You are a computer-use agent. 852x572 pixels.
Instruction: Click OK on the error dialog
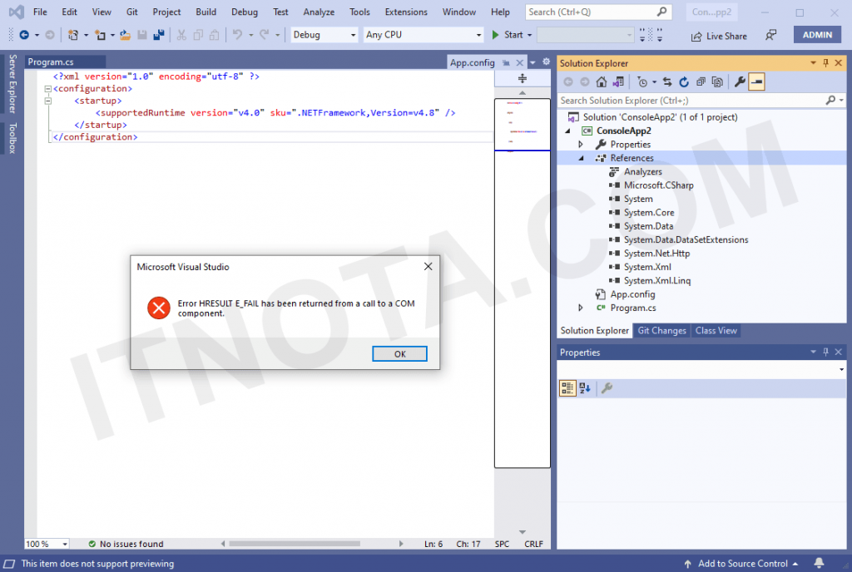pos(399,353)
